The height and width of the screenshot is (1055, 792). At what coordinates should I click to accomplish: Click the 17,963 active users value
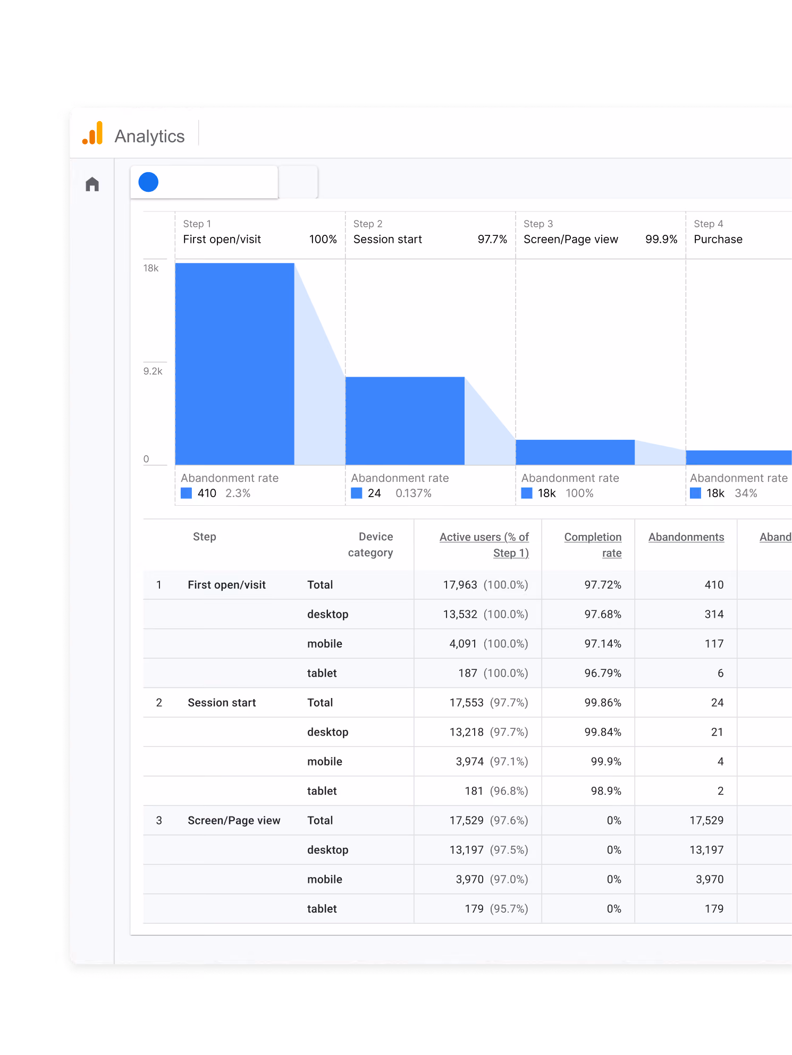point(460,585)
